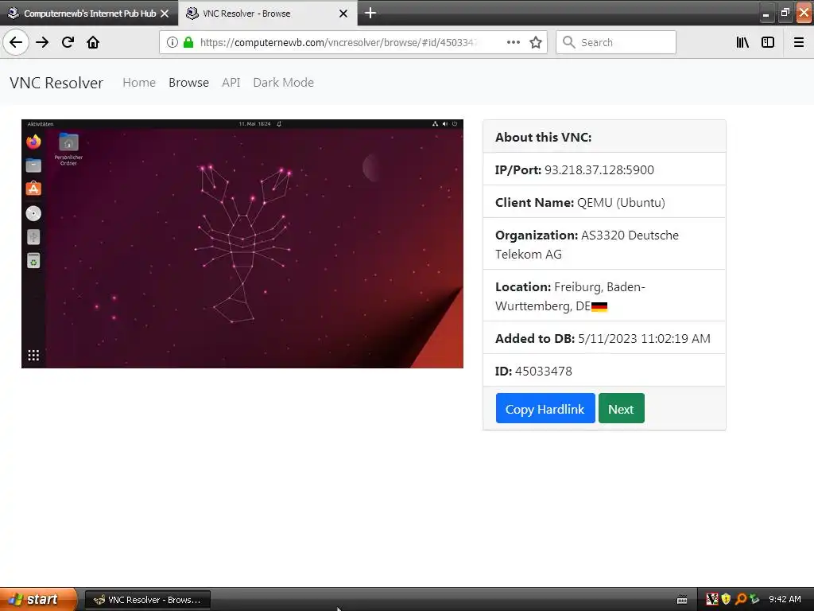Click the green network tray icon

[x=754, y=599]
